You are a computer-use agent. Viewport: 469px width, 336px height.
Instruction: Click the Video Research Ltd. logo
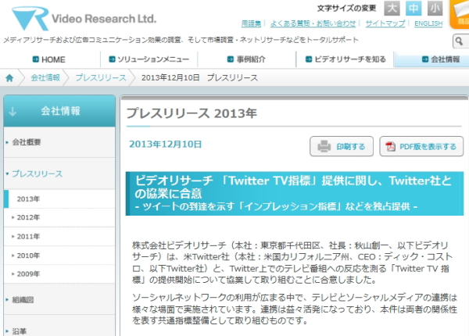(84, 19)
